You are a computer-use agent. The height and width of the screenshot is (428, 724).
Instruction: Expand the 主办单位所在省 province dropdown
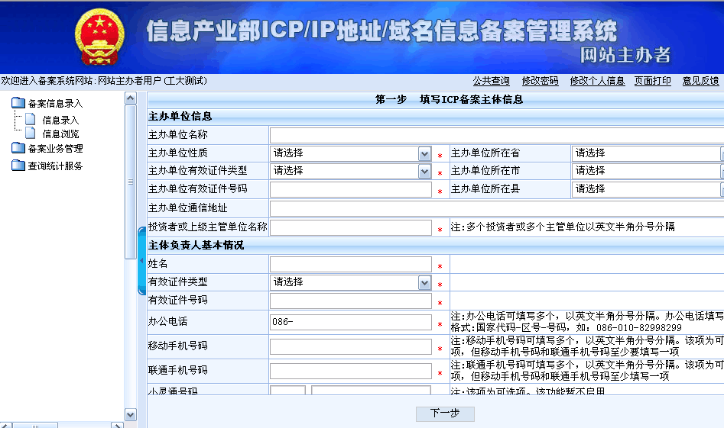[721, 153]
